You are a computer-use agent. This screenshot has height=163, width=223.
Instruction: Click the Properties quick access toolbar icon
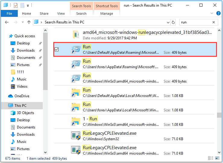[x=16, y=5]
